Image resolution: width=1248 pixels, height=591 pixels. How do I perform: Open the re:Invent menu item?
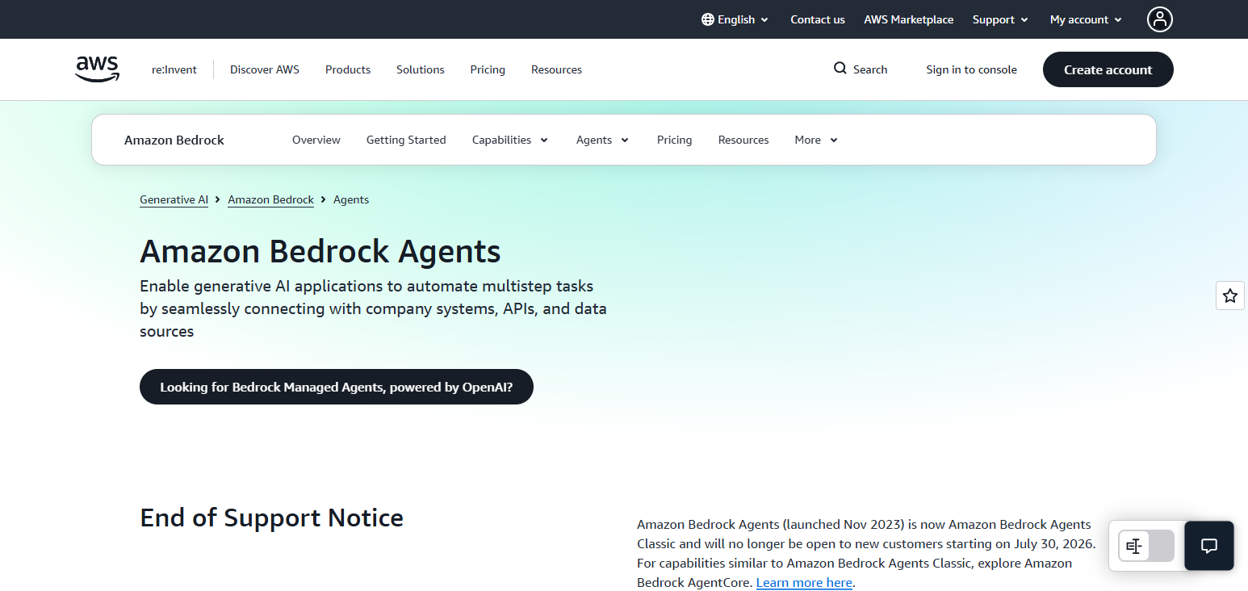tap(174, 69)
